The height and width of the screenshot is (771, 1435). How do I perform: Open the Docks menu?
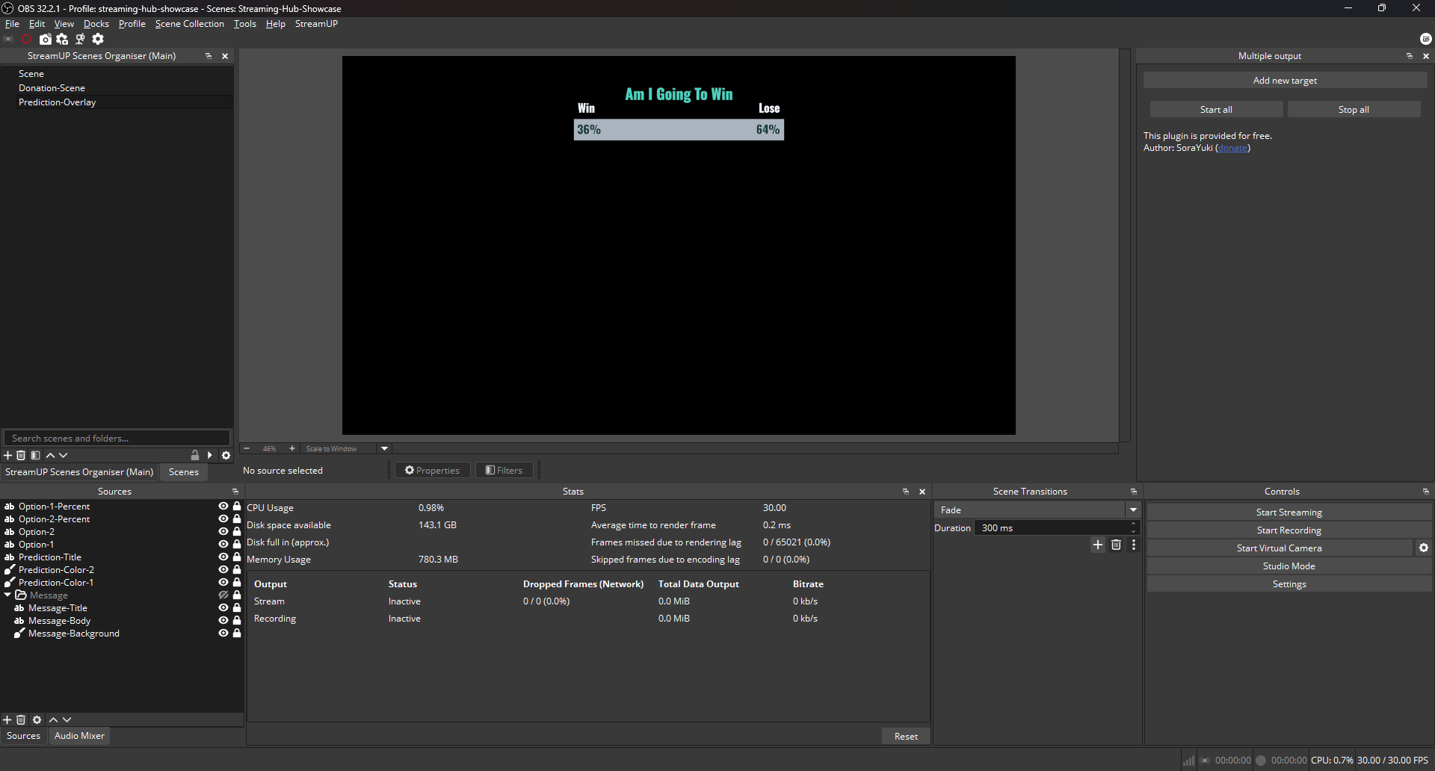click(96, 24)
